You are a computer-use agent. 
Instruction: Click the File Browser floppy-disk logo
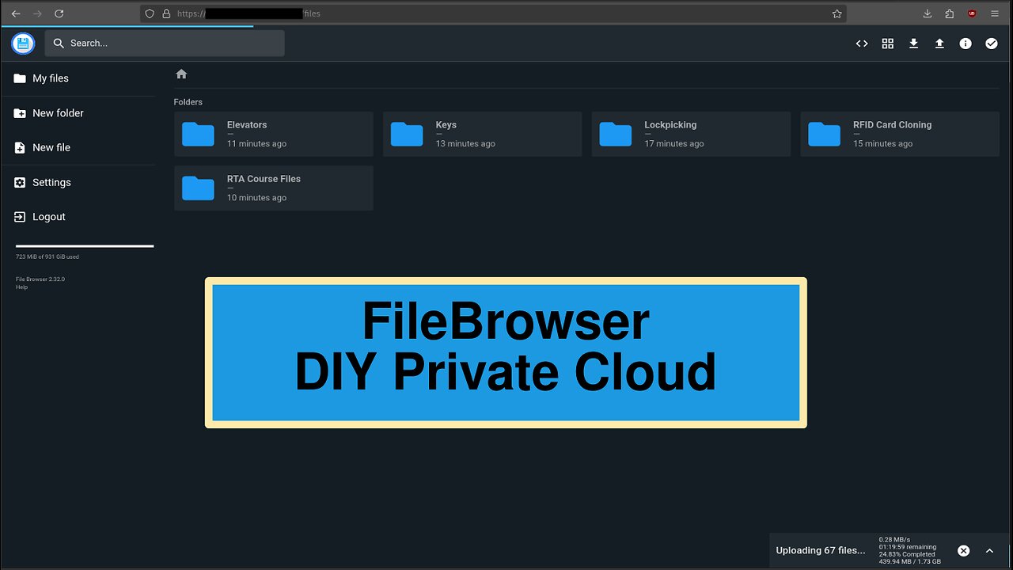[23, 44]
